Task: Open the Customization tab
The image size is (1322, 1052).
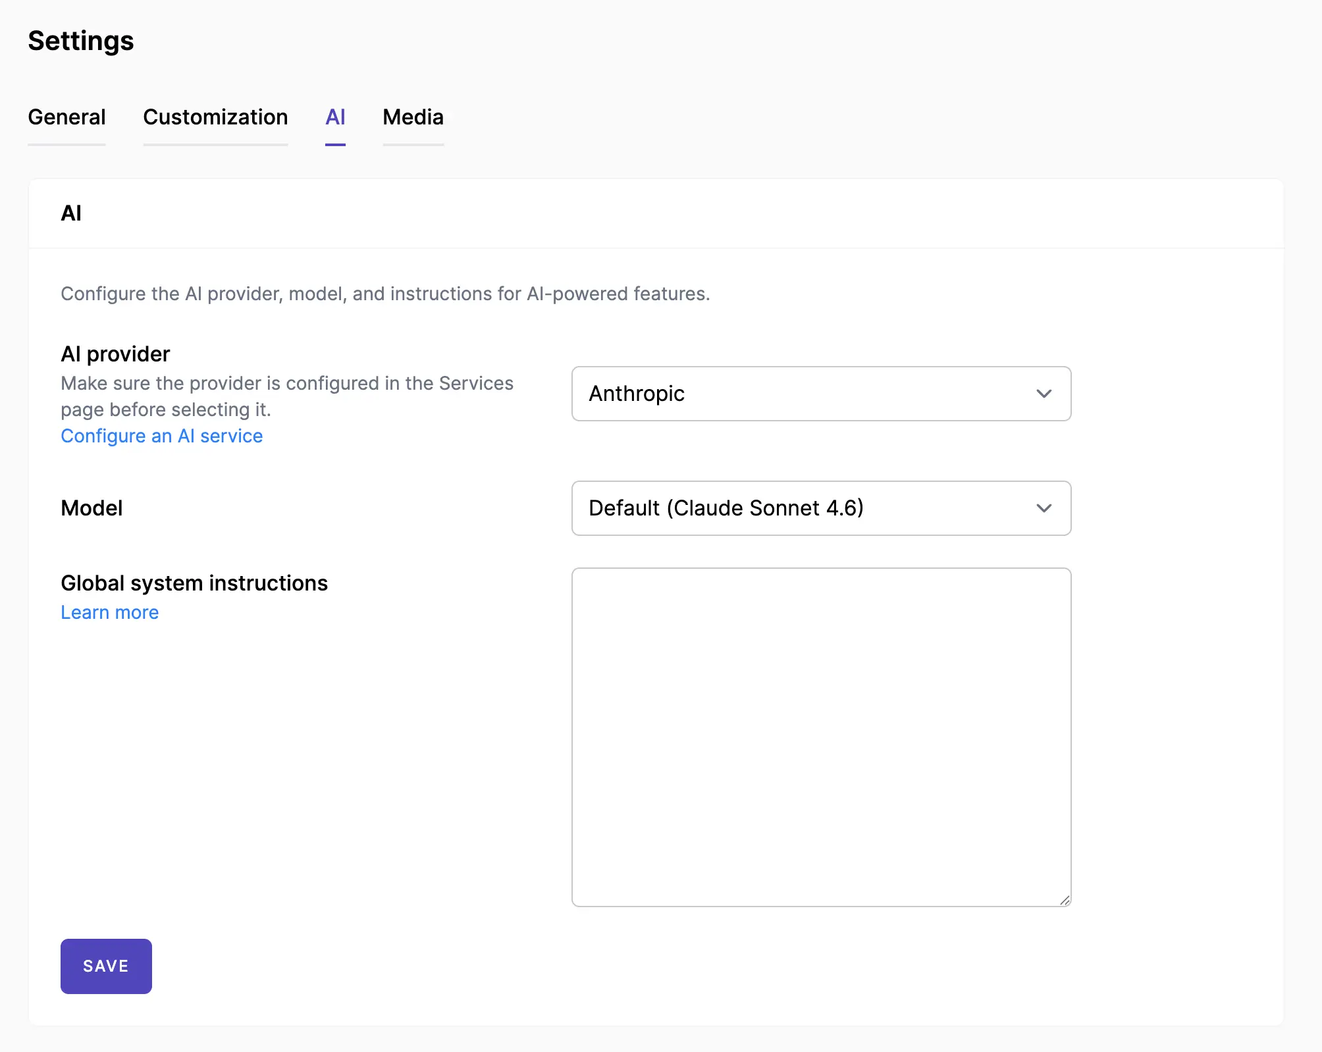Action: pyautogui.click(x=215, y=117)
